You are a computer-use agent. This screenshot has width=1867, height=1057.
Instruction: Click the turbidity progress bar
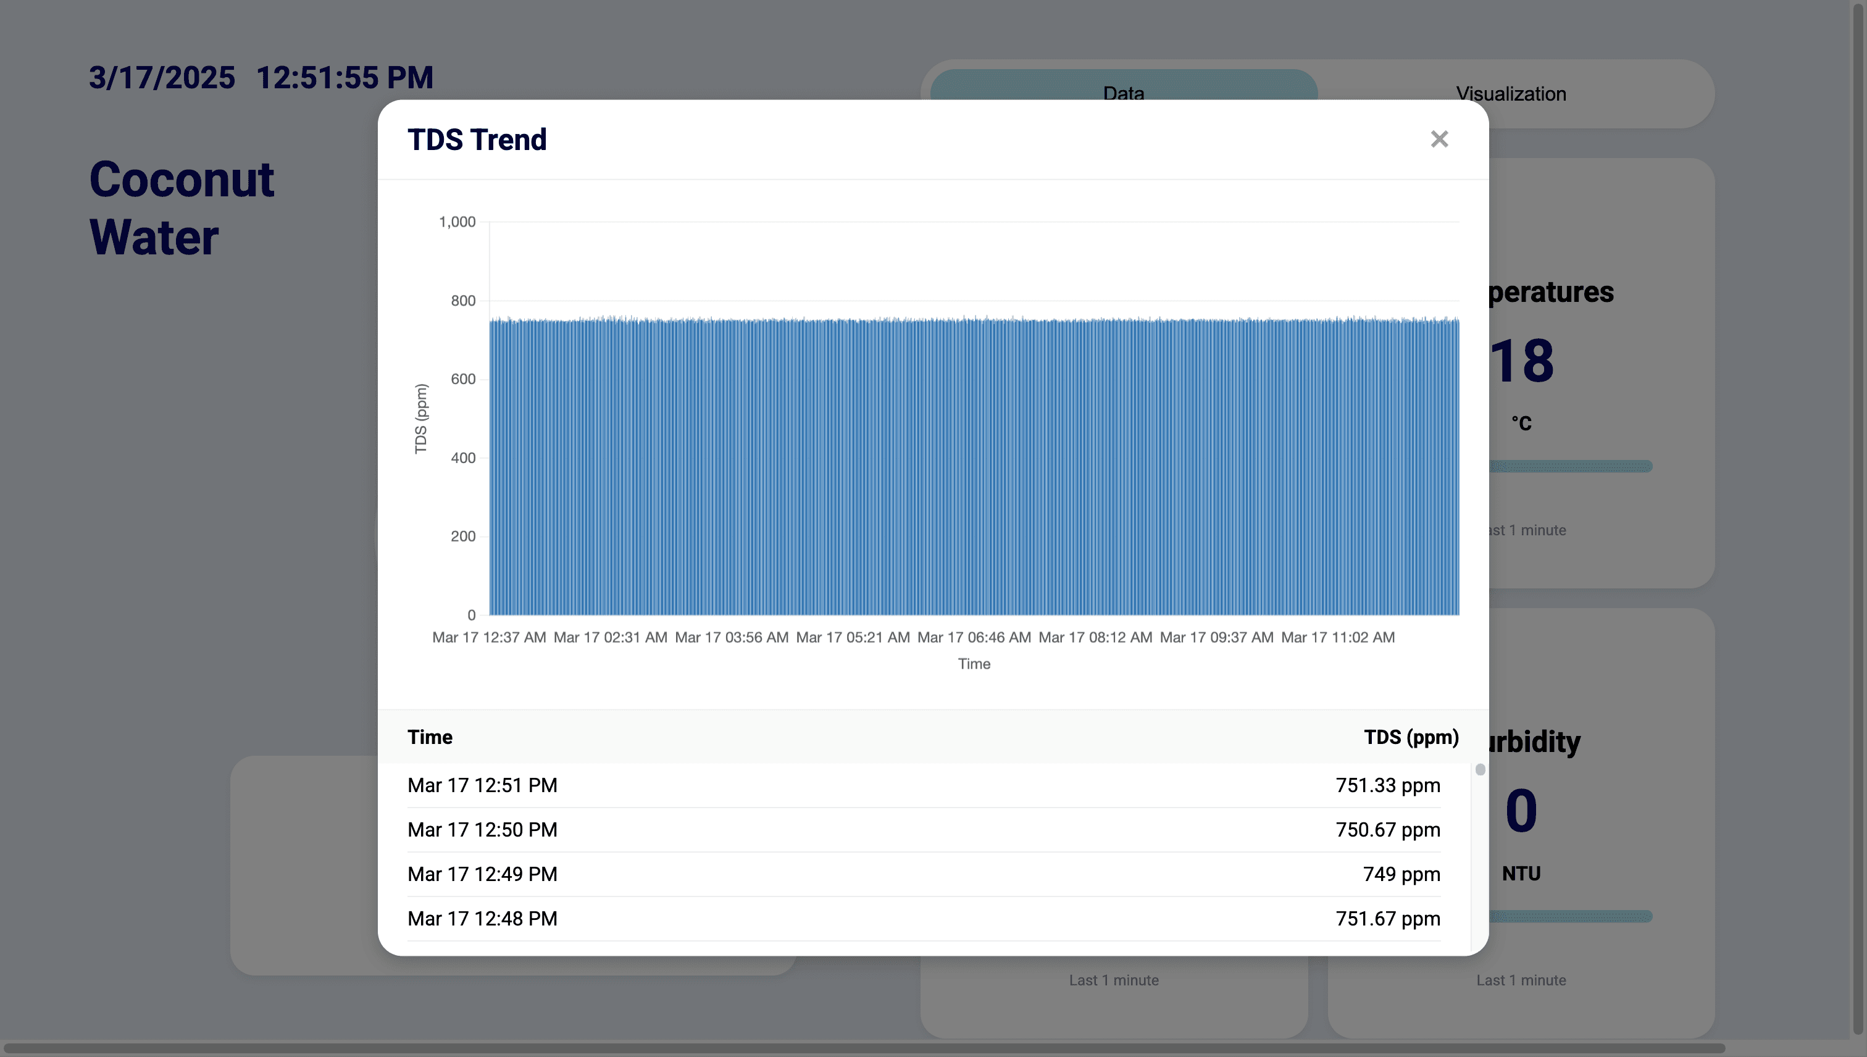coord(1571,916)
